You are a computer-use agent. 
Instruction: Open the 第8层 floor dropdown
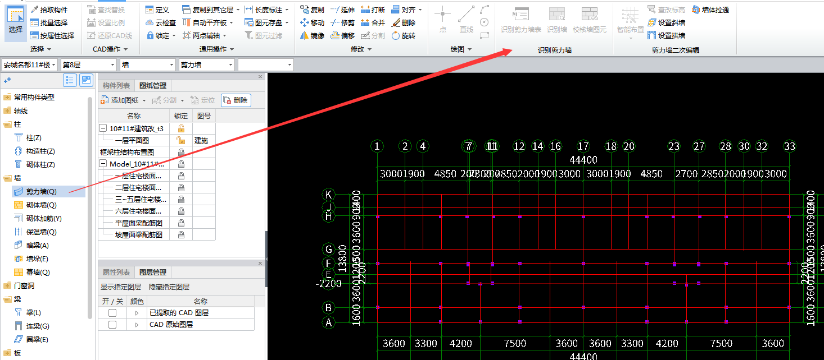(x=89, y=65)
